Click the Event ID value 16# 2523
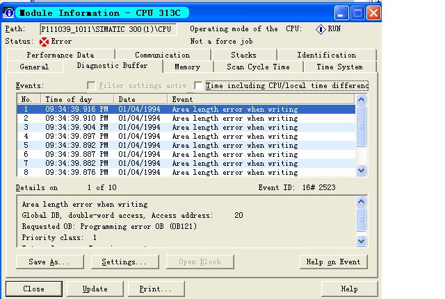The image size is (445, 299). [319, 187]
